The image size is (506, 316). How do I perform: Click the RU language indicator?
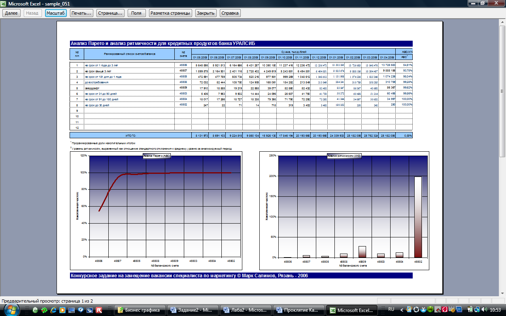pos(391,309)
